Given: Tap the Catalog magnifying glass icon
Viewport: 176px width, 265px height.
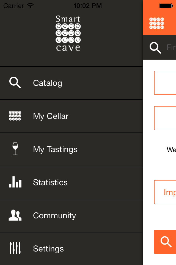Looking at the screenshot, I should (x=15, y=83).
